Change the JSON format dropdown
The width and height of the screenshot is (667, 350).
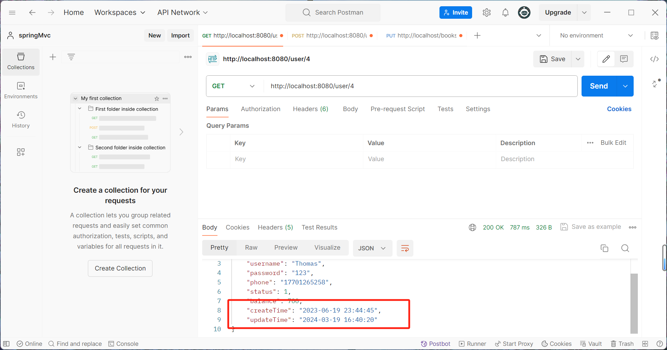click(x=372, y=248)
